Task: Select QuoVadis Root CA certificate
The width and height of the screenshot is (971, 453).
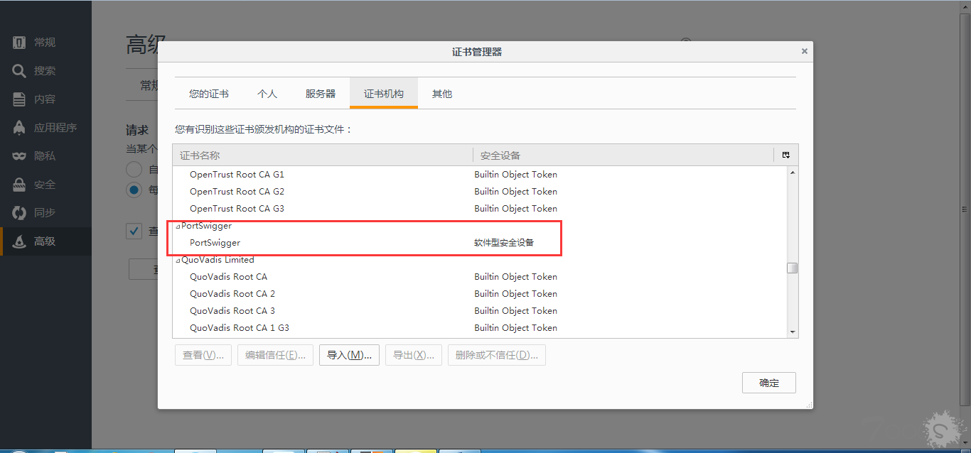Action: click(479, 277)
